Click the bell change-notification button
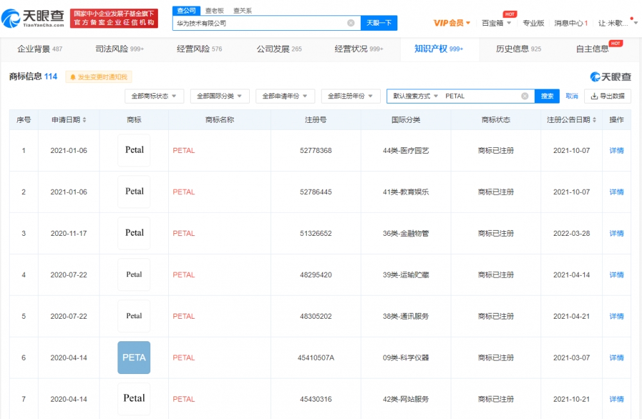 pos(99,77)
